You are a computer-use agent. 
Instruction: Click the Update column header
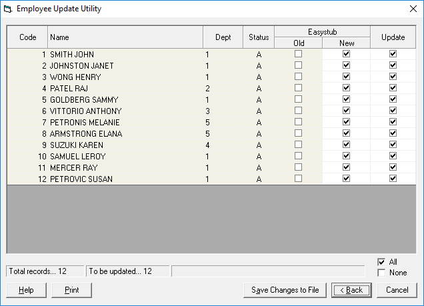click(393, 37)
